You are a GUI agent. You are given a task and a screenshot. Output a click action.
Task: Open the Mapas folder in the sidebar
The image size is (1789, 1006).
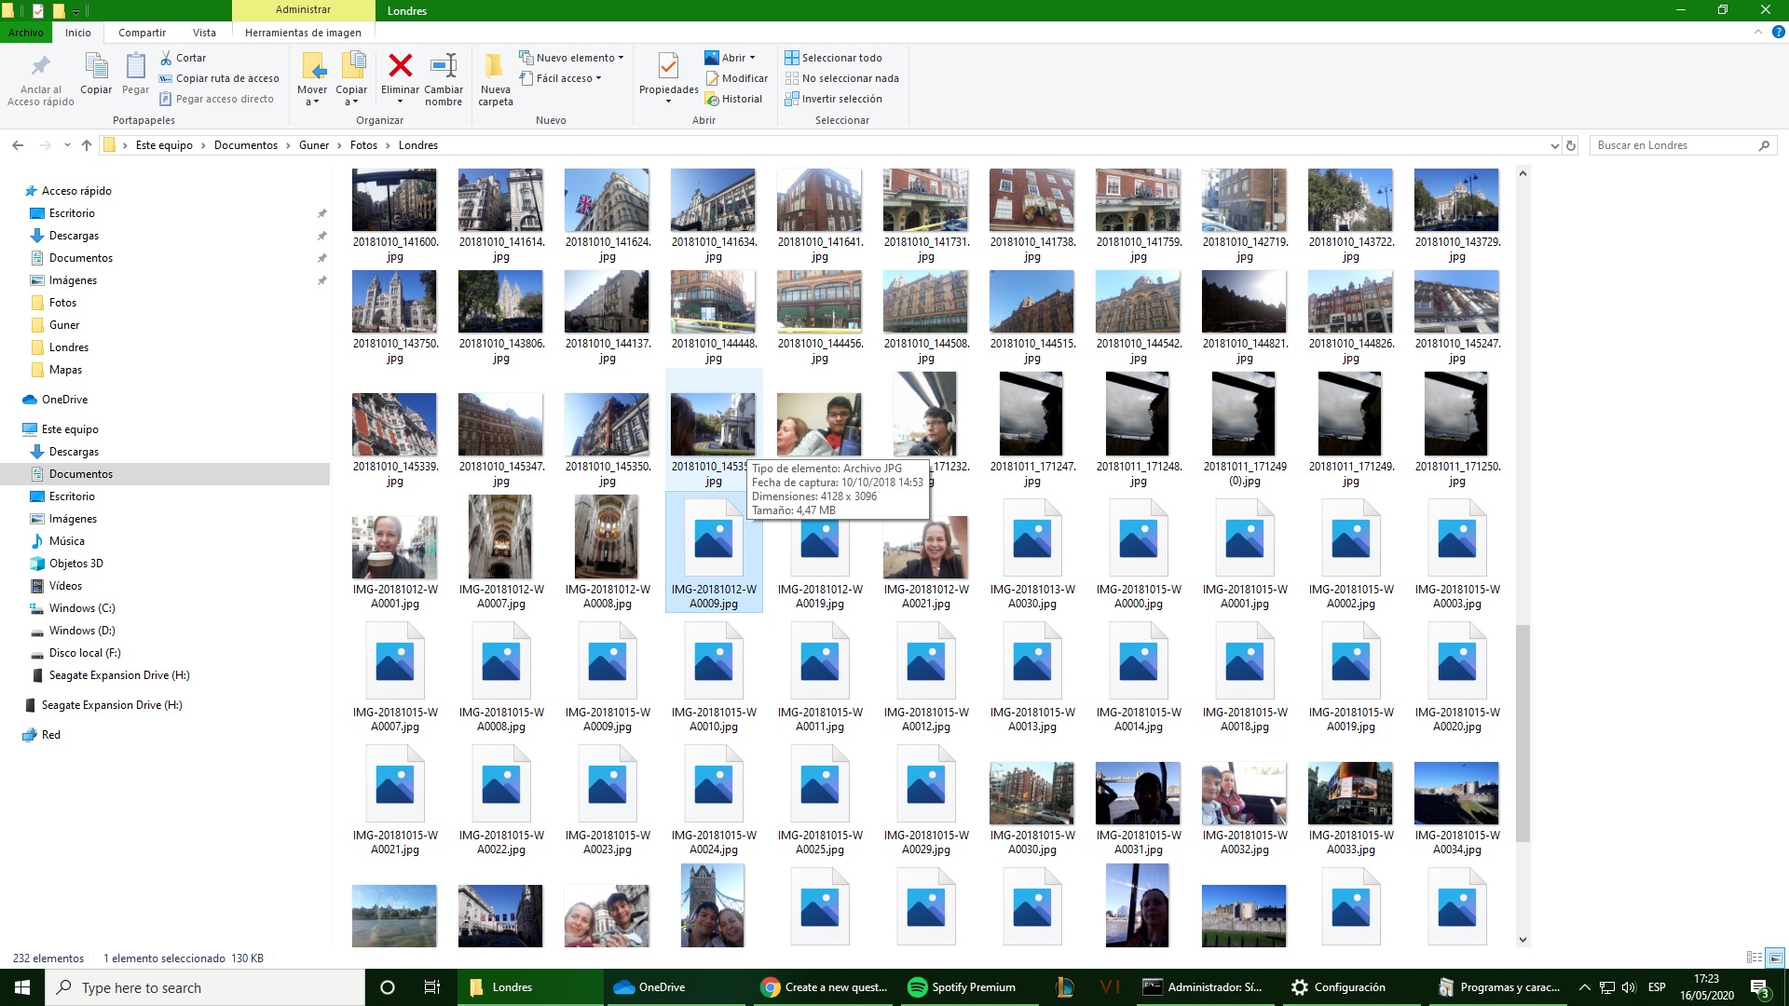65,370
